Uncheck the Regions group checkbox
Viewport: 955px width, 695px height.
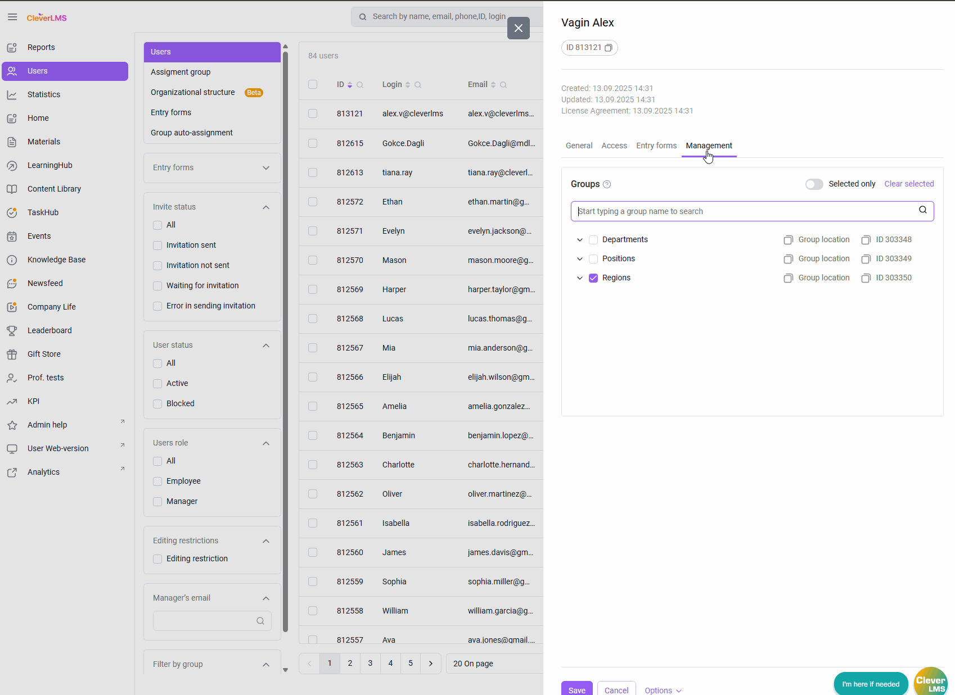593,278
